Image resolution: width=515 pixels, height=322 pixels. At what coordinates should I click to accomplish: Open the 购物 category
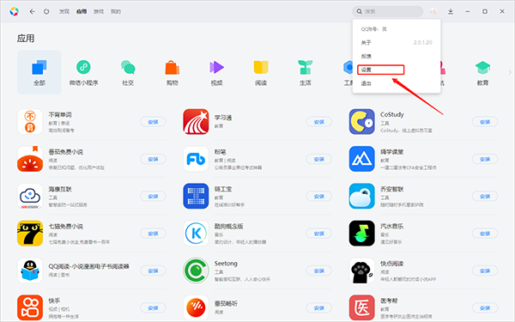(173, 73)
